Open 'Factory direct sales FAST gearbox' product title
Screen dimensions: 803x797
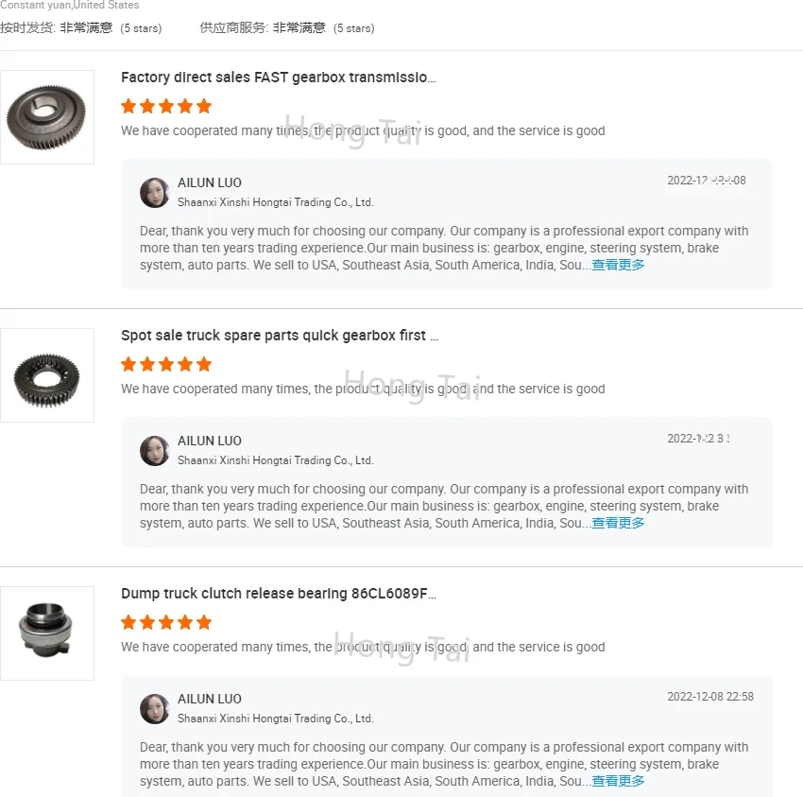coord(279,78)
